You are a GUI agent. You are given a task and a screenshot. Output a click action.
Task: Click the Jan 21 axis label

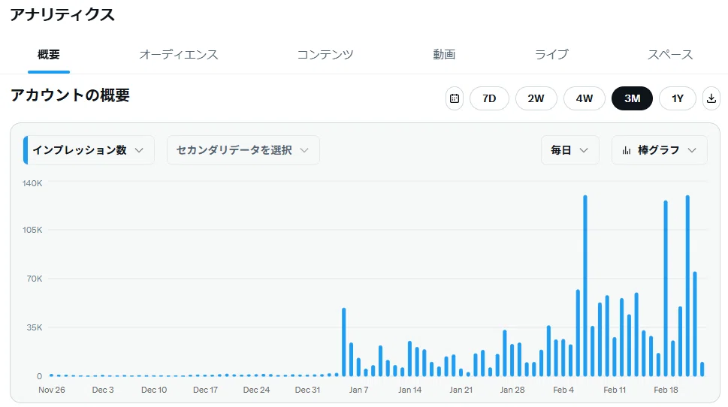461,390
